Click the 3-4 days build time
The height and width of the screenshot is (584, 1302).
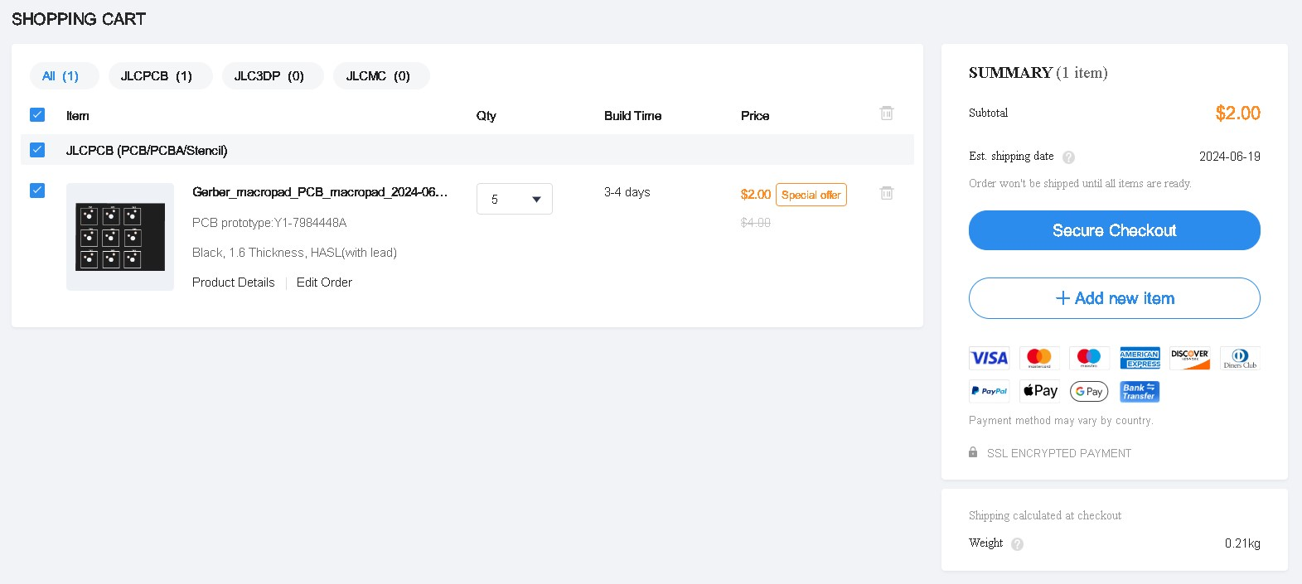point(627,192)
